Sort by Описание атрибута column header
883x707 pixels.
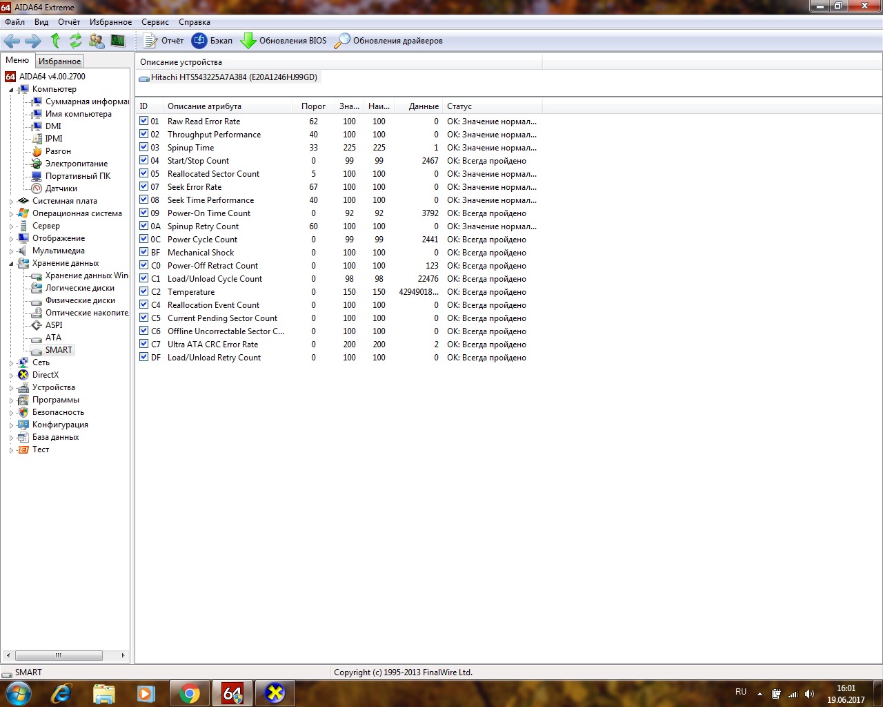tap(227, 106)
